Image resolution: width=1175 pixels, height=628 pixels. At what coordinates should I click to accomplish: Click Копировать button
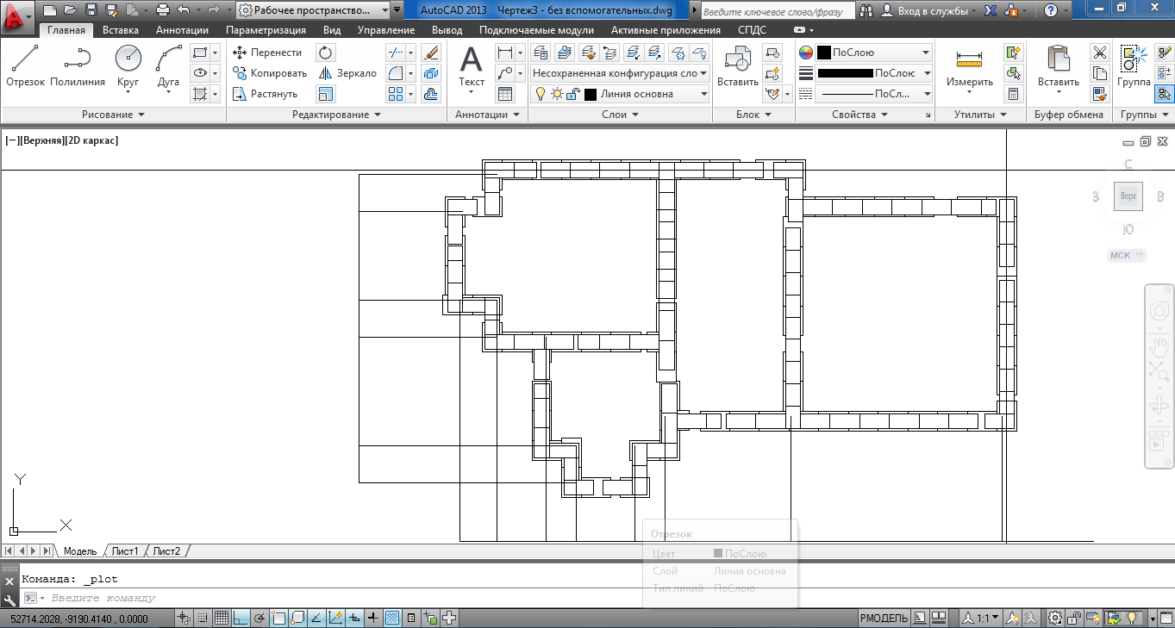coord(270,73)
